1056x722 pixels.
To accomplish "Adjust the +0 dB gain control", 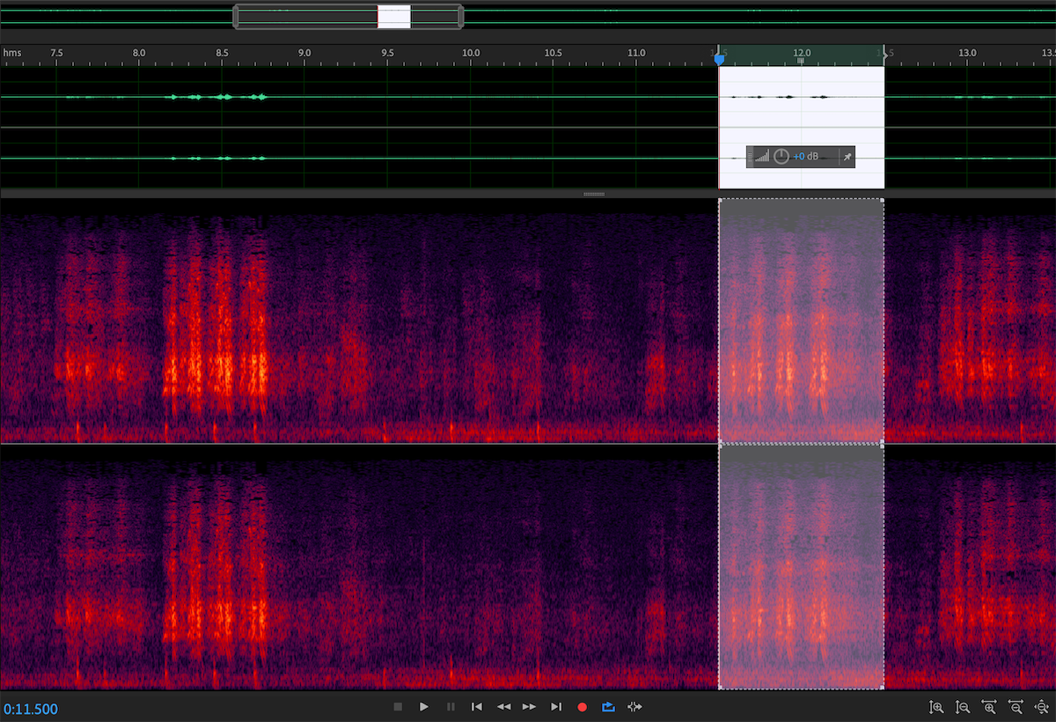I will click(x=803, y=157).
